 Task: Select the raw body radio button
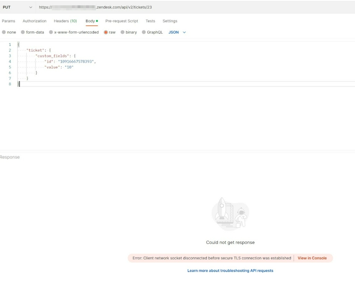[106, 32]
